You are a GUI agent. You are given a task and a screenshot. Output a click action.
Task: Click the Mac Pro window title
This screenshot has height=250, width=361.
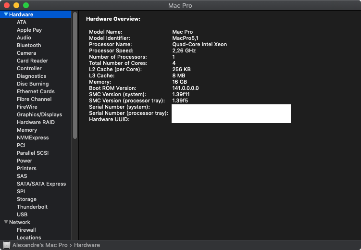(x=180, y=5)
